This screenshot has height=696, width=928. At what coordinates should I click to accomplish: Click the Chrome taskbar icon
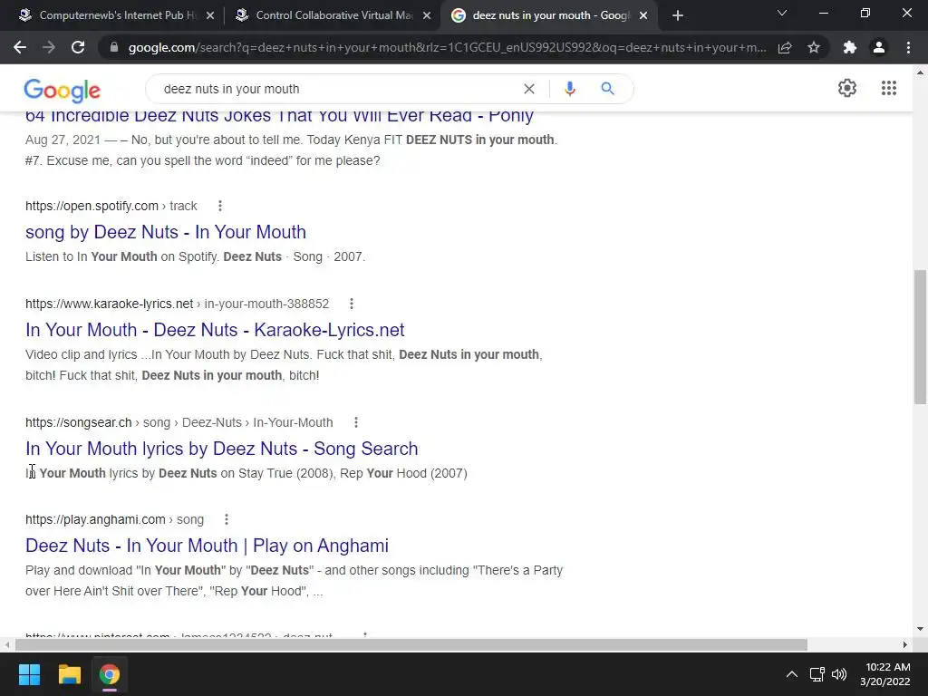(x=110, y=674)
